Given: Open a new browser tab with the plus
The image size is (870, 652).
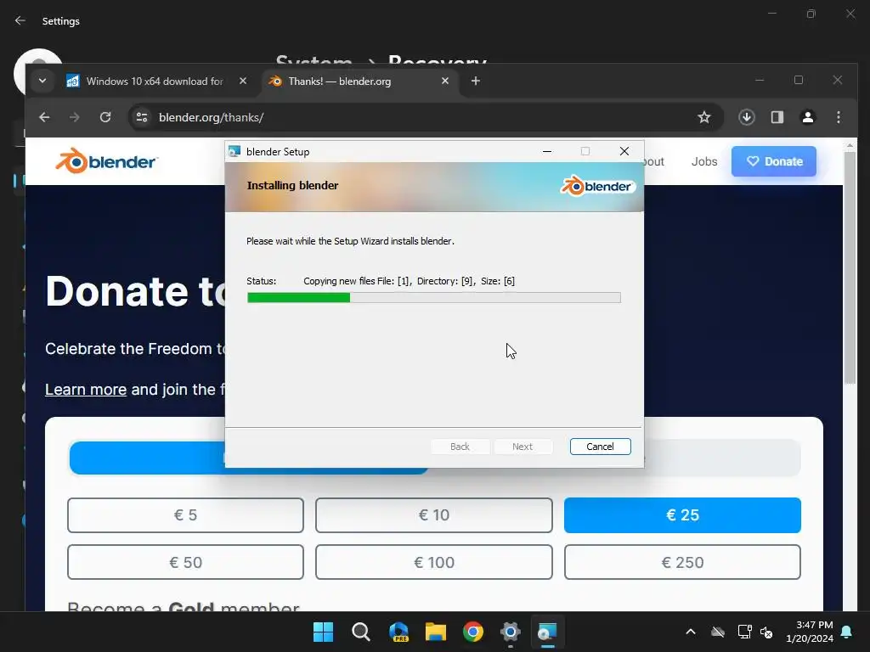Looking at the screenshot, I should (x=476, y=81).
